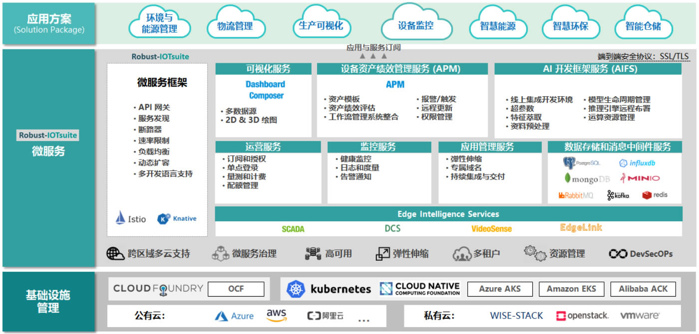
Task: Click the 微服务框架 heading
Action: pyautogui.click(x=162, y=83)
